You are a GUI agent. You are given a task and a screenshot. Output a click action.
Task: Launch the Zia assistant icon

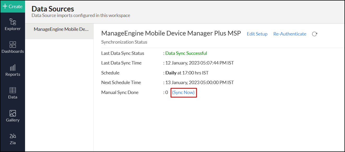[x=13, y=139]
